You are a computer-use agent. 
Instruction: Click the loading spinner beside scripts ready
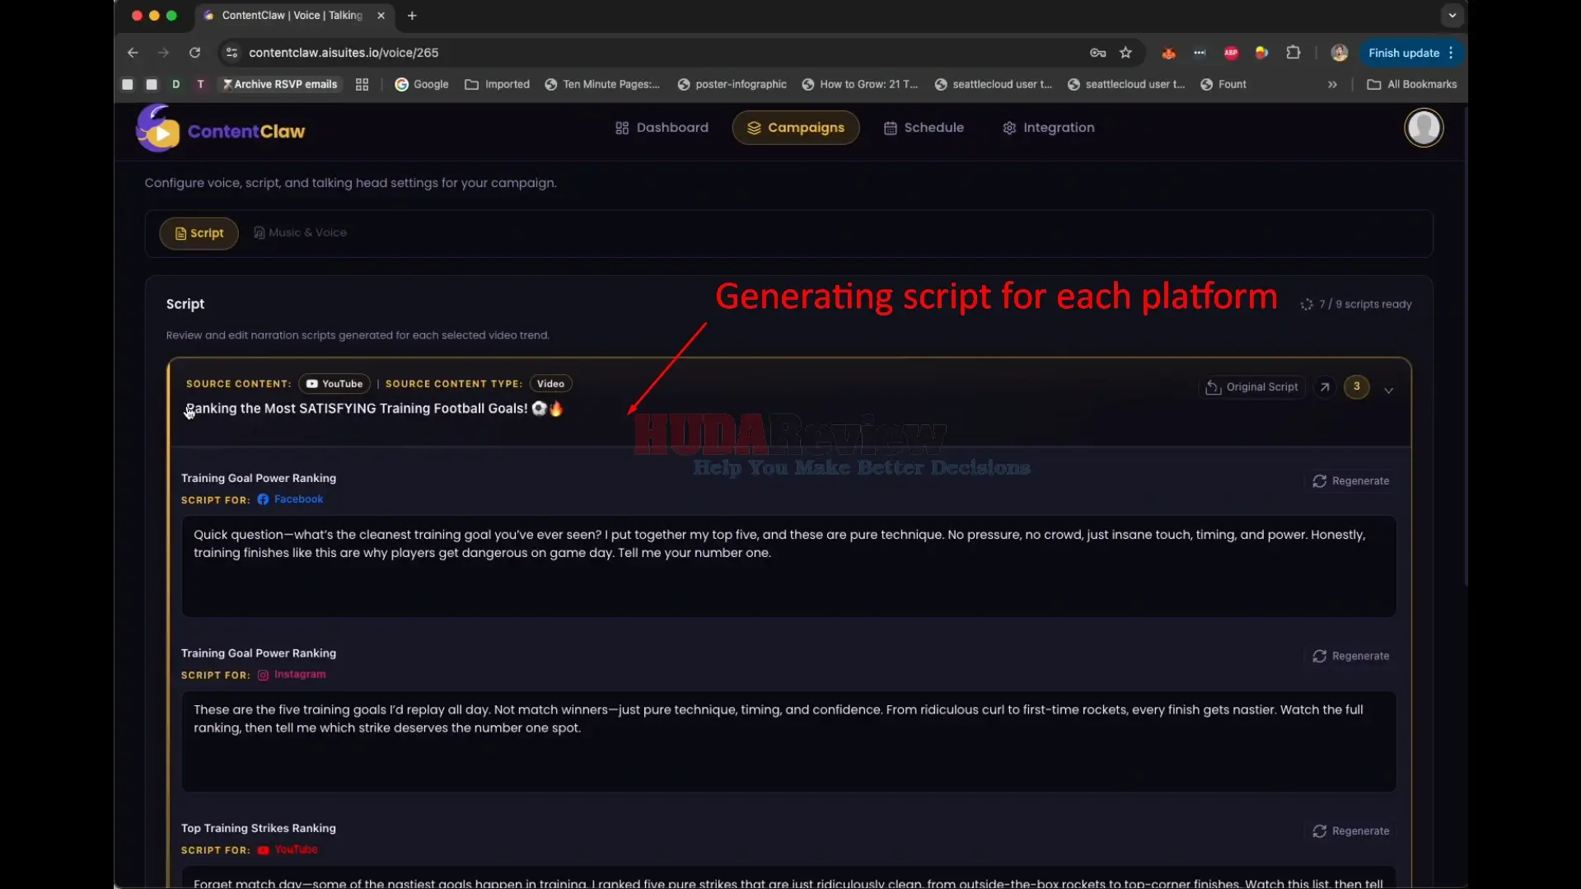point(1307,305)
